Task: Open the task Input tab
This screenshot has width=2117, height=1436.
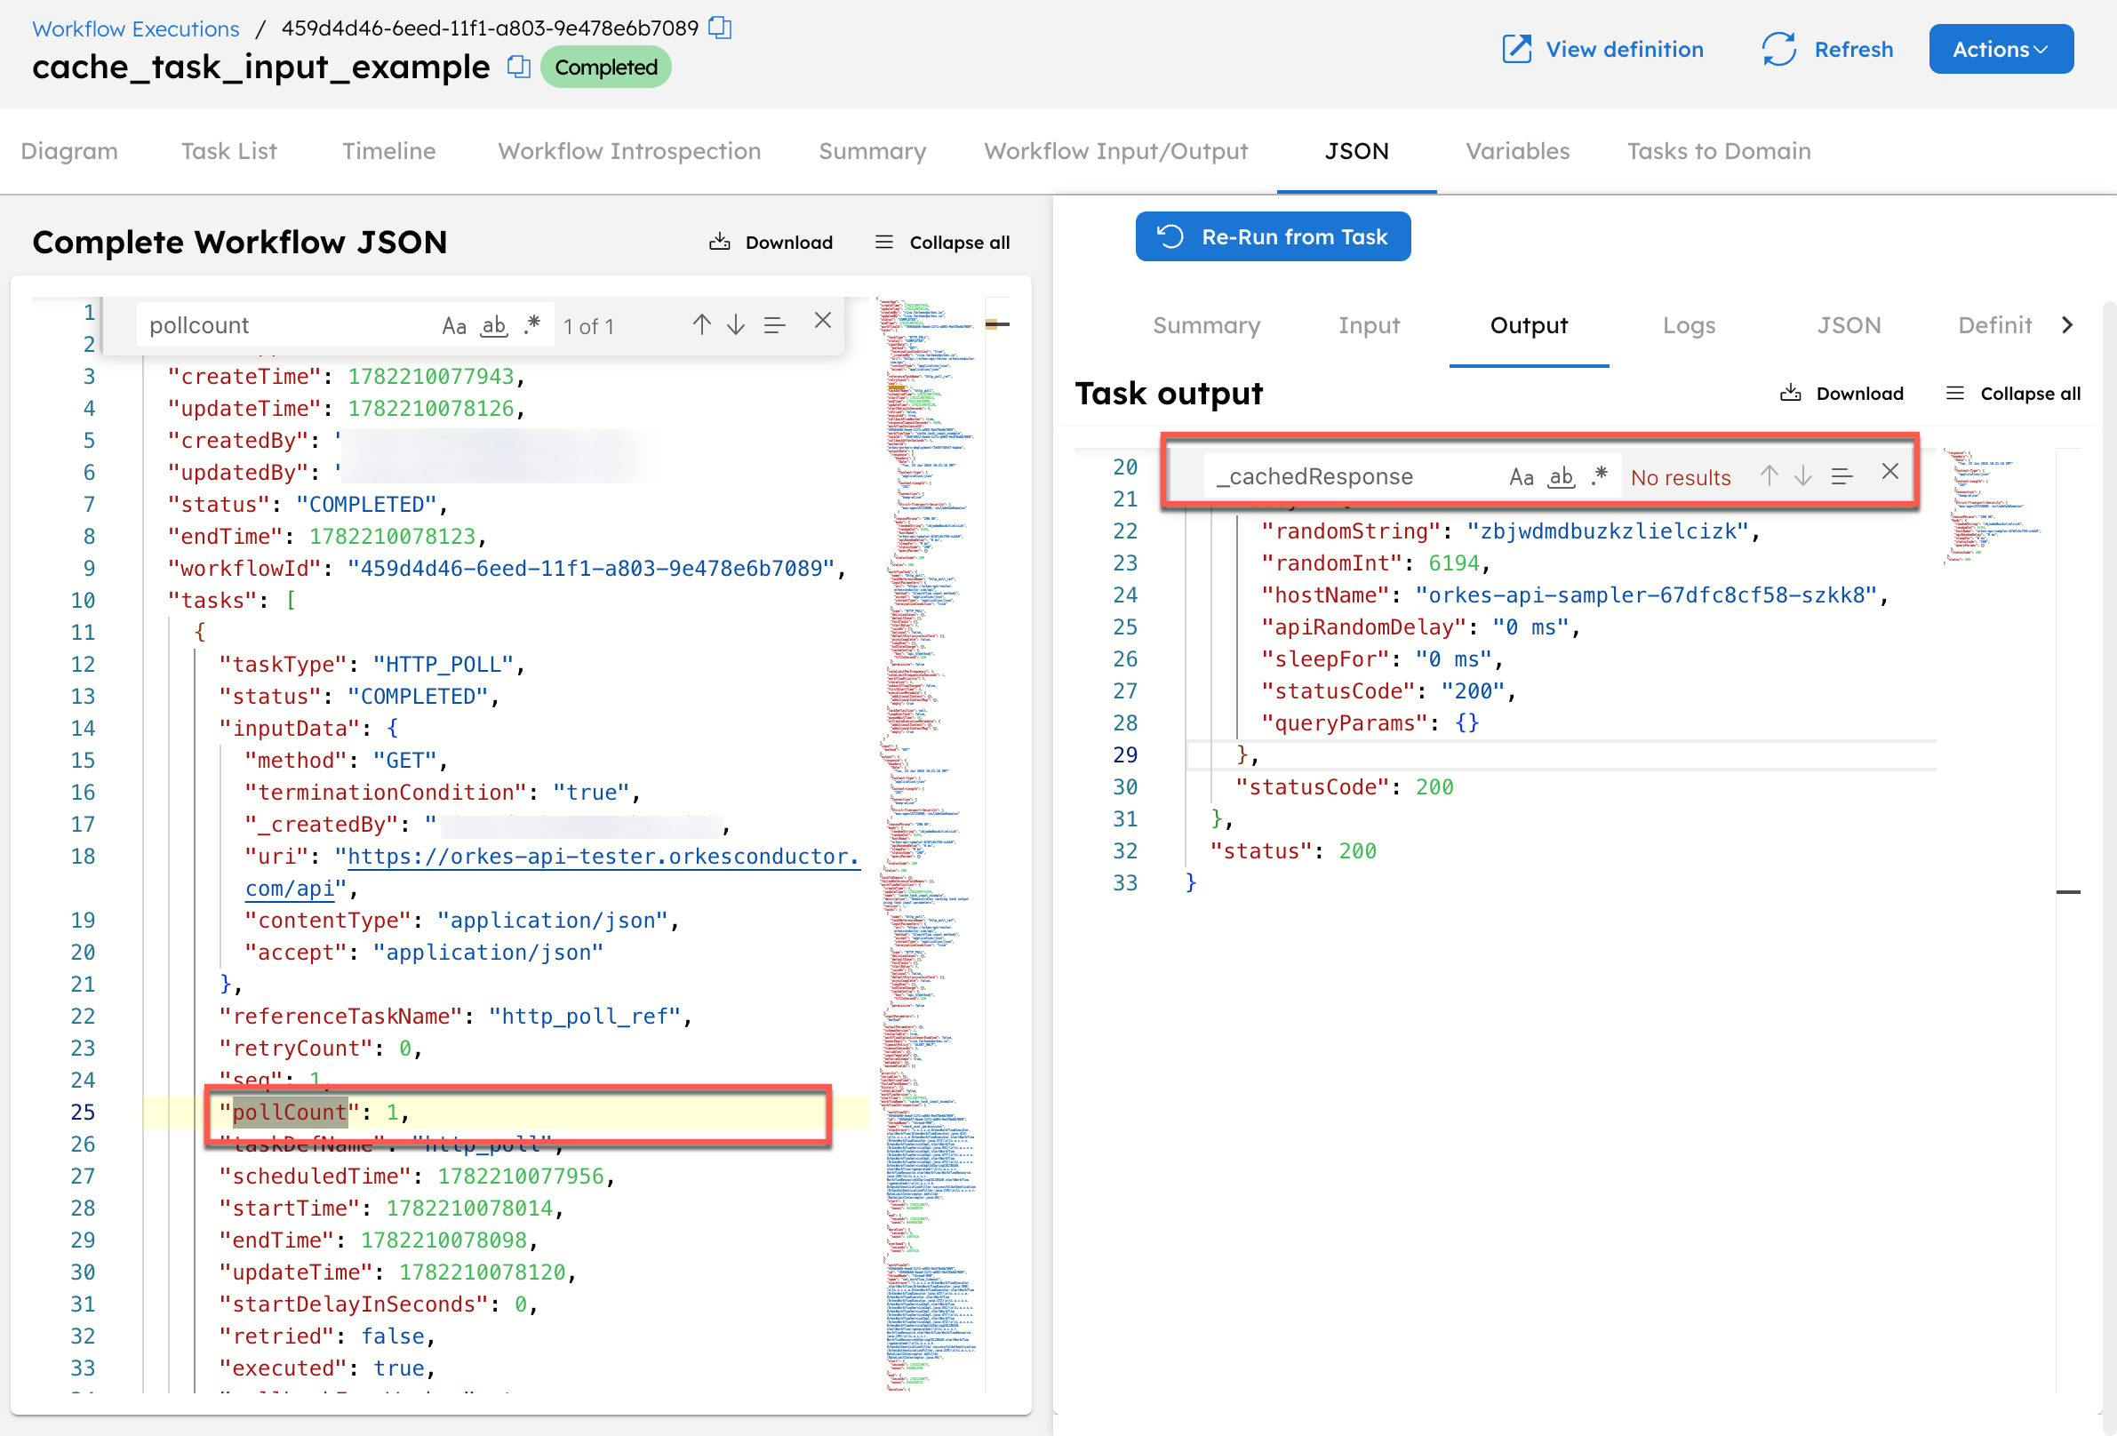Action: (1368, 325)
